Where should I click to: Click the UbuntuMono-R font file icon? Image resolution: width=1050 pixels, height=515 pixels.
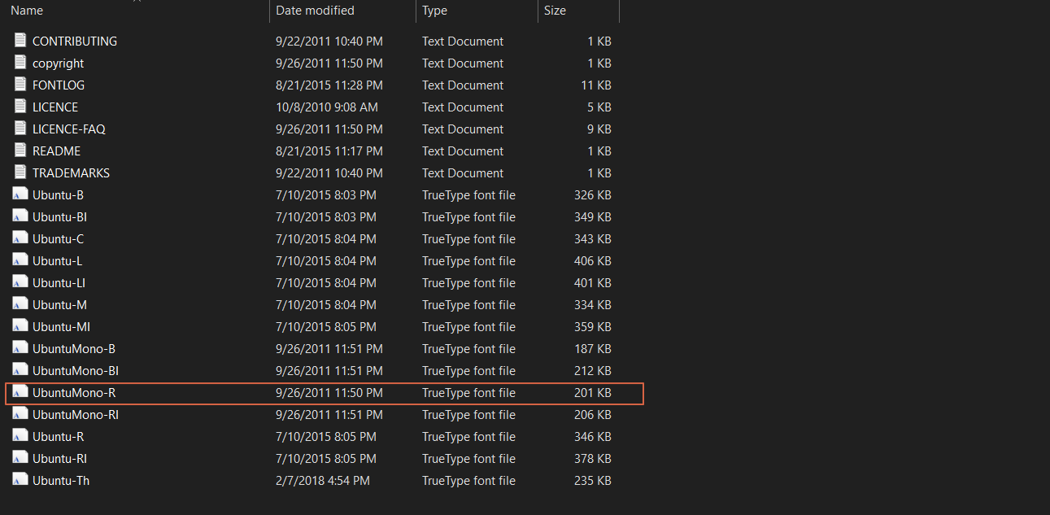[20, 391]
